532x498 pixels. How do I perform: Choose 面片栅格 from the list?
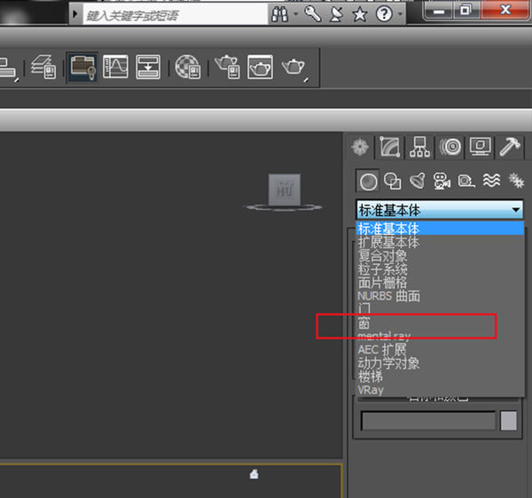click(x=440, y=283)
